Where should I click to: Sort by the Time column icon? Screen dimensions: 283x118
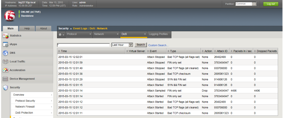[x=59, y=51]
